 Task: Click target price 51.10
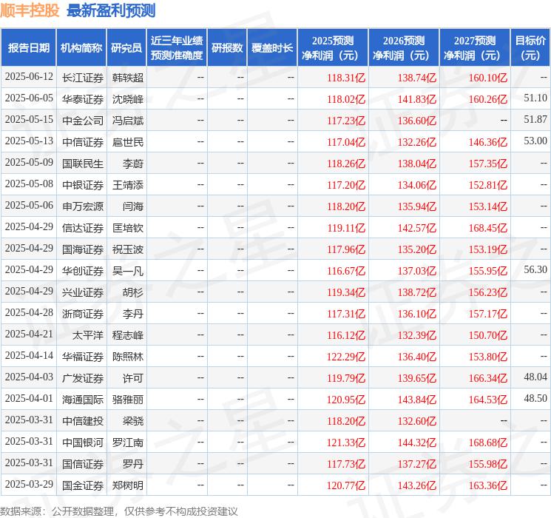tap(535, 98)
